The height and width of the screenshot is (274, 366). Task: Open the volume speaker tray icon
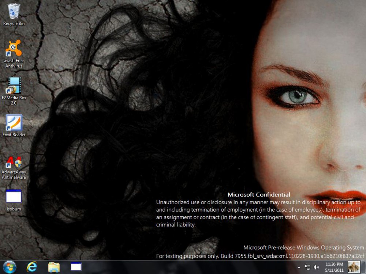[316, 267]
